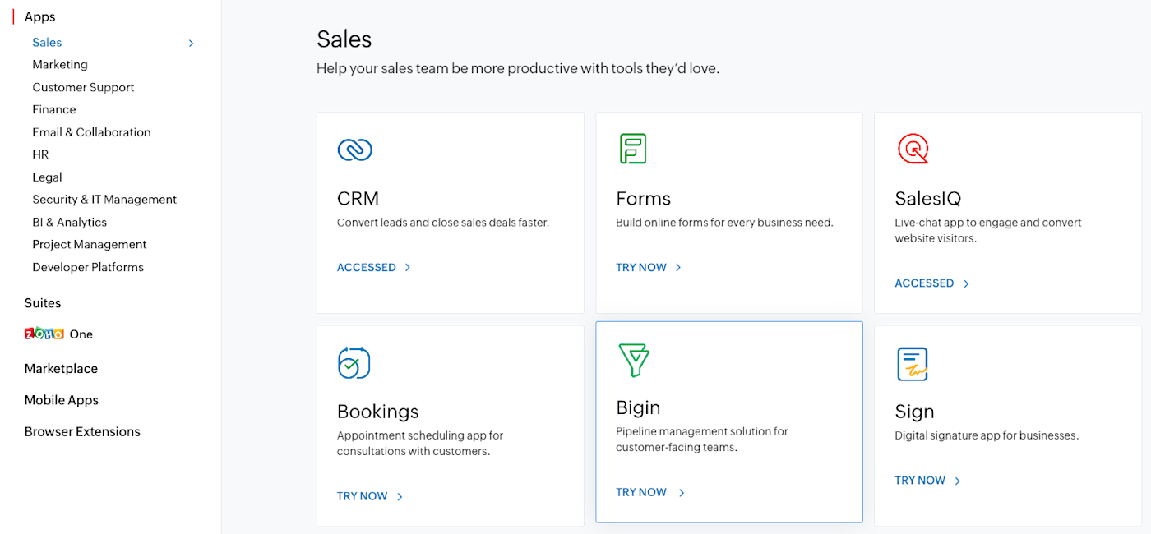Select Customer Support category
Viewport: 1151px width, 534px height.
(83, 87)
